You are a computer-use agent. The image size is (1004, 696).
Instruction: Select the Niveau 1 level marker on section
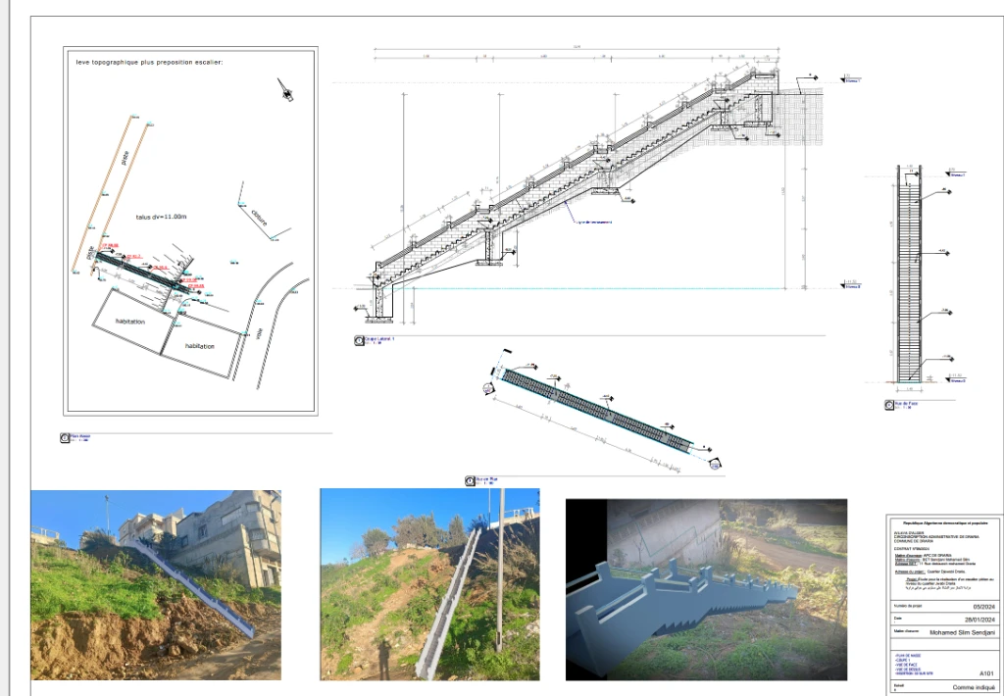coord(851,79)
